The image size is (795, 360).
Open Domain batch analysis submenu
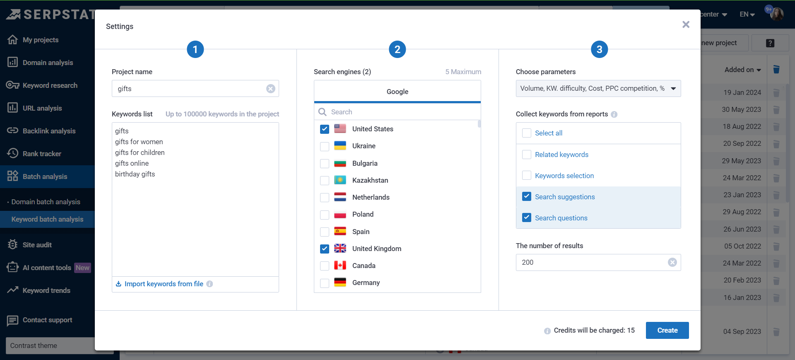coord(46,202)
